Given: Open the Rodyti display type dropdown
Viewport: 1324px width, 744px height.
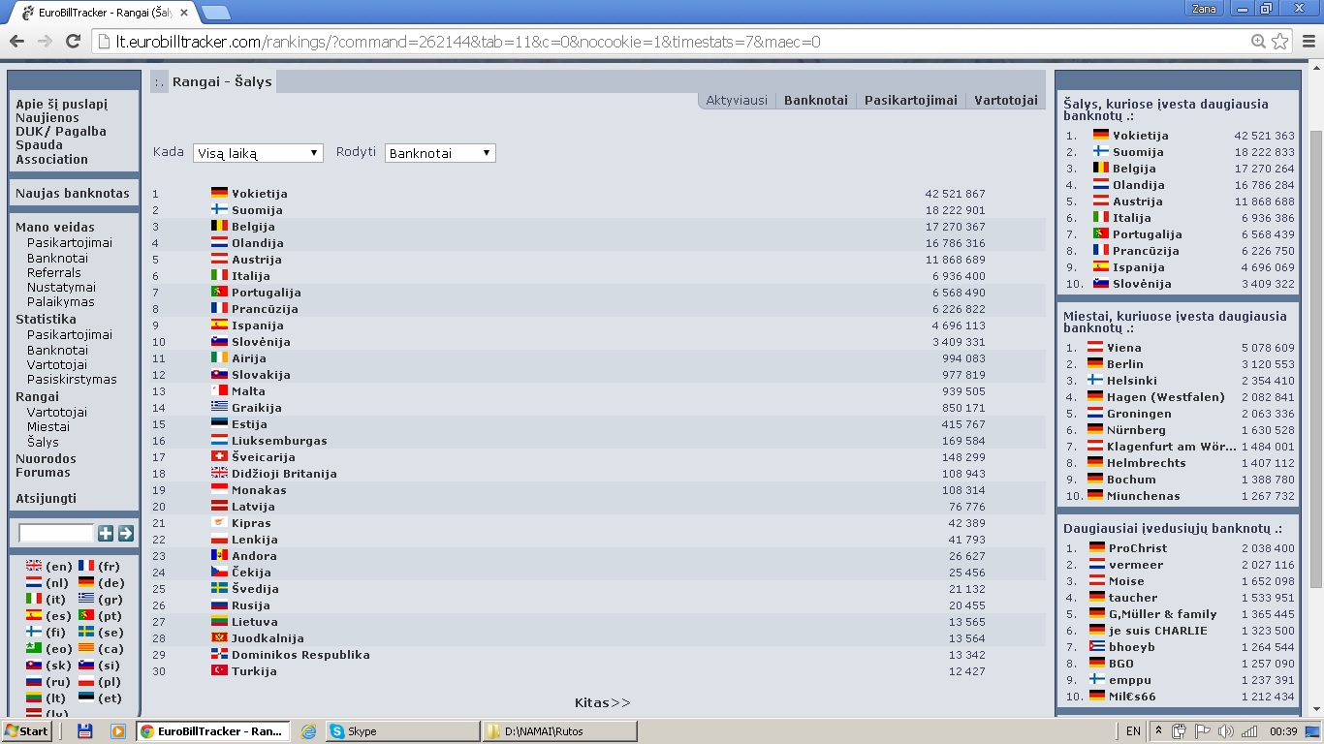Looking at the screenshot, I should coord(440,153).
